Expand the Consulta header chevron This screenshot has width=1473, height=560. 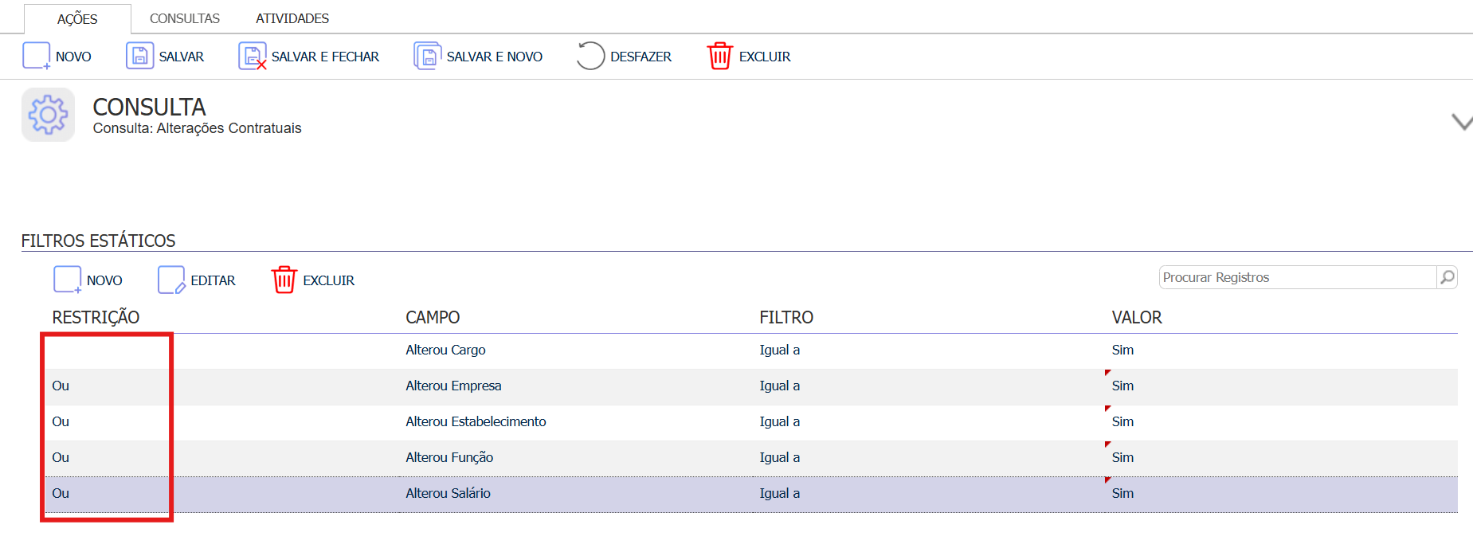[x=1461, y=122]
